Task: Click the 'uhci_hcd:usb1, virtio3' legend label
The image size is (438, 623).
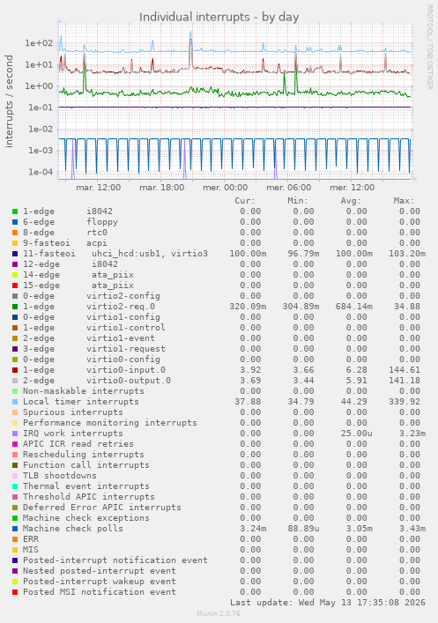Action: [150, 254]
